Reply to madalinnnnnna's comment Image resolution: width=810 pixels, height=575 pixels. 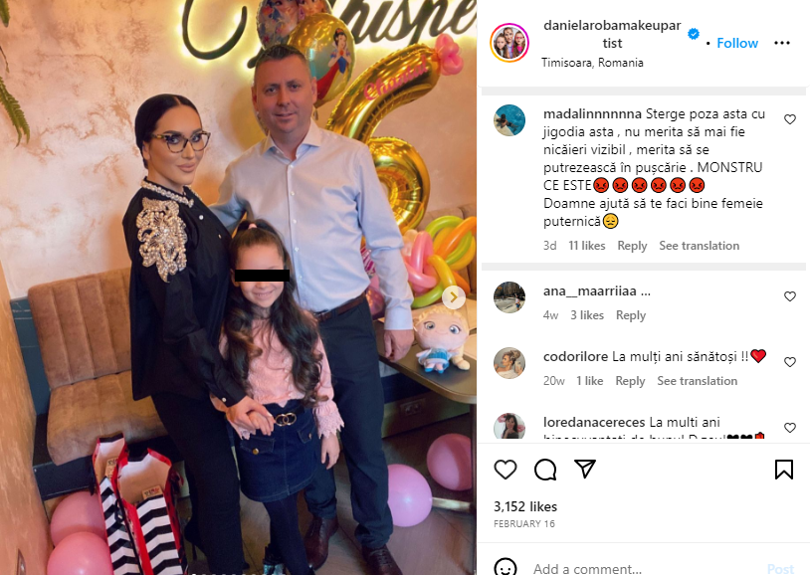632,246
